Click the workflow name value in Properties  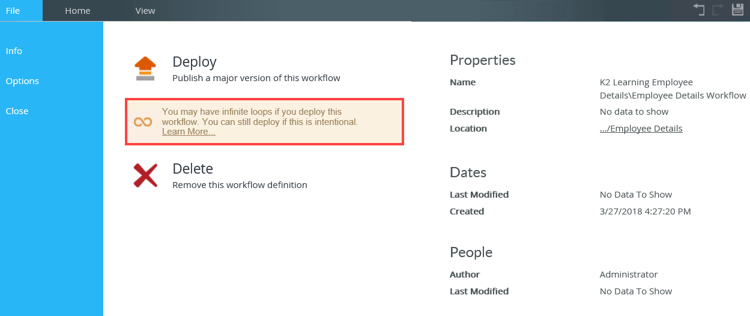click(x=673, y=89)
